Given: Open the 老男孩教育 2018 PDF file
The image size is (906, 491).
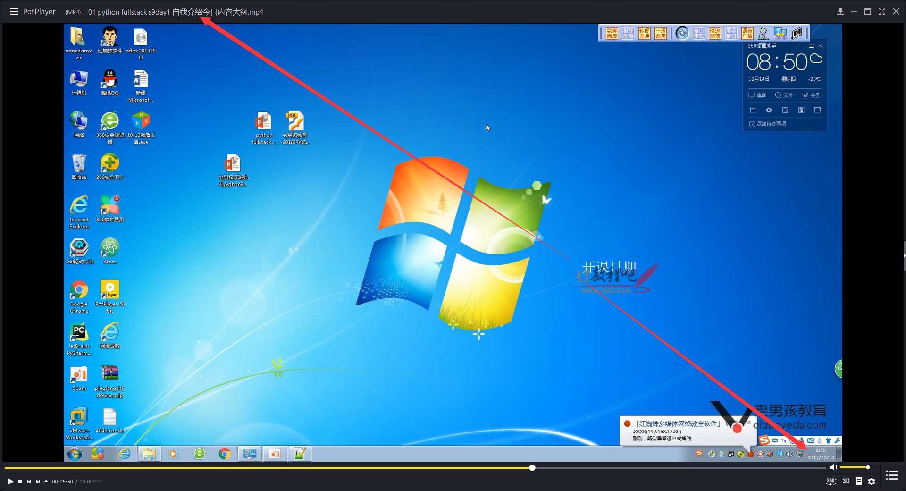Looking at the screenshot, I should pyautogui.click(x=295, y=128).
